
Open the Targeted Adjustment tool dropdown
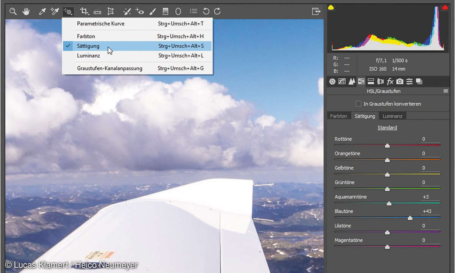[68, 11]
